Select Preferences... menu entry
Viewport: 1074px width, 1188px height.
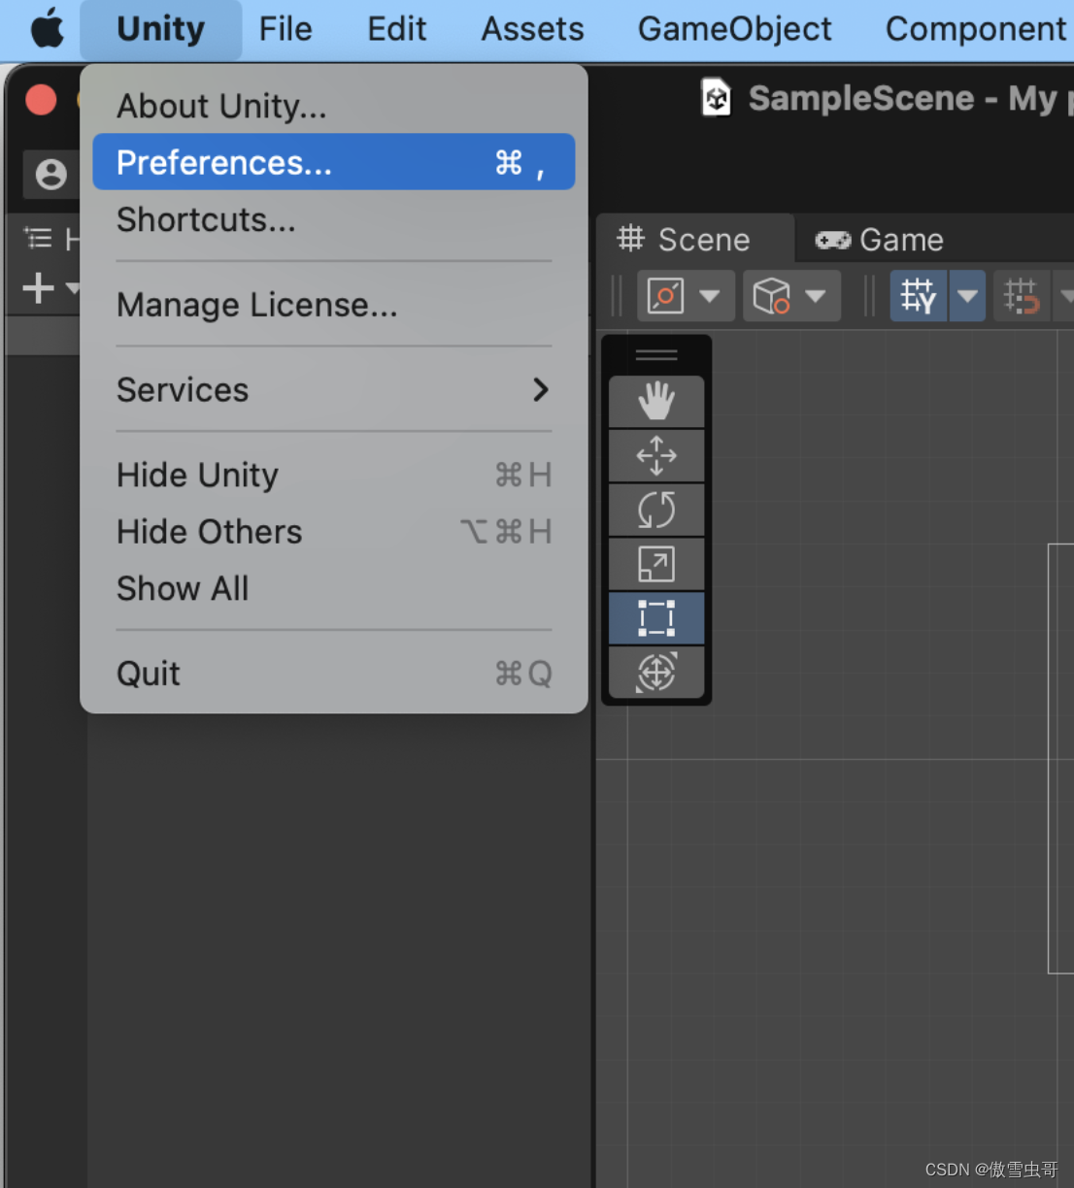pyautogui.click(x=333, y=161)
